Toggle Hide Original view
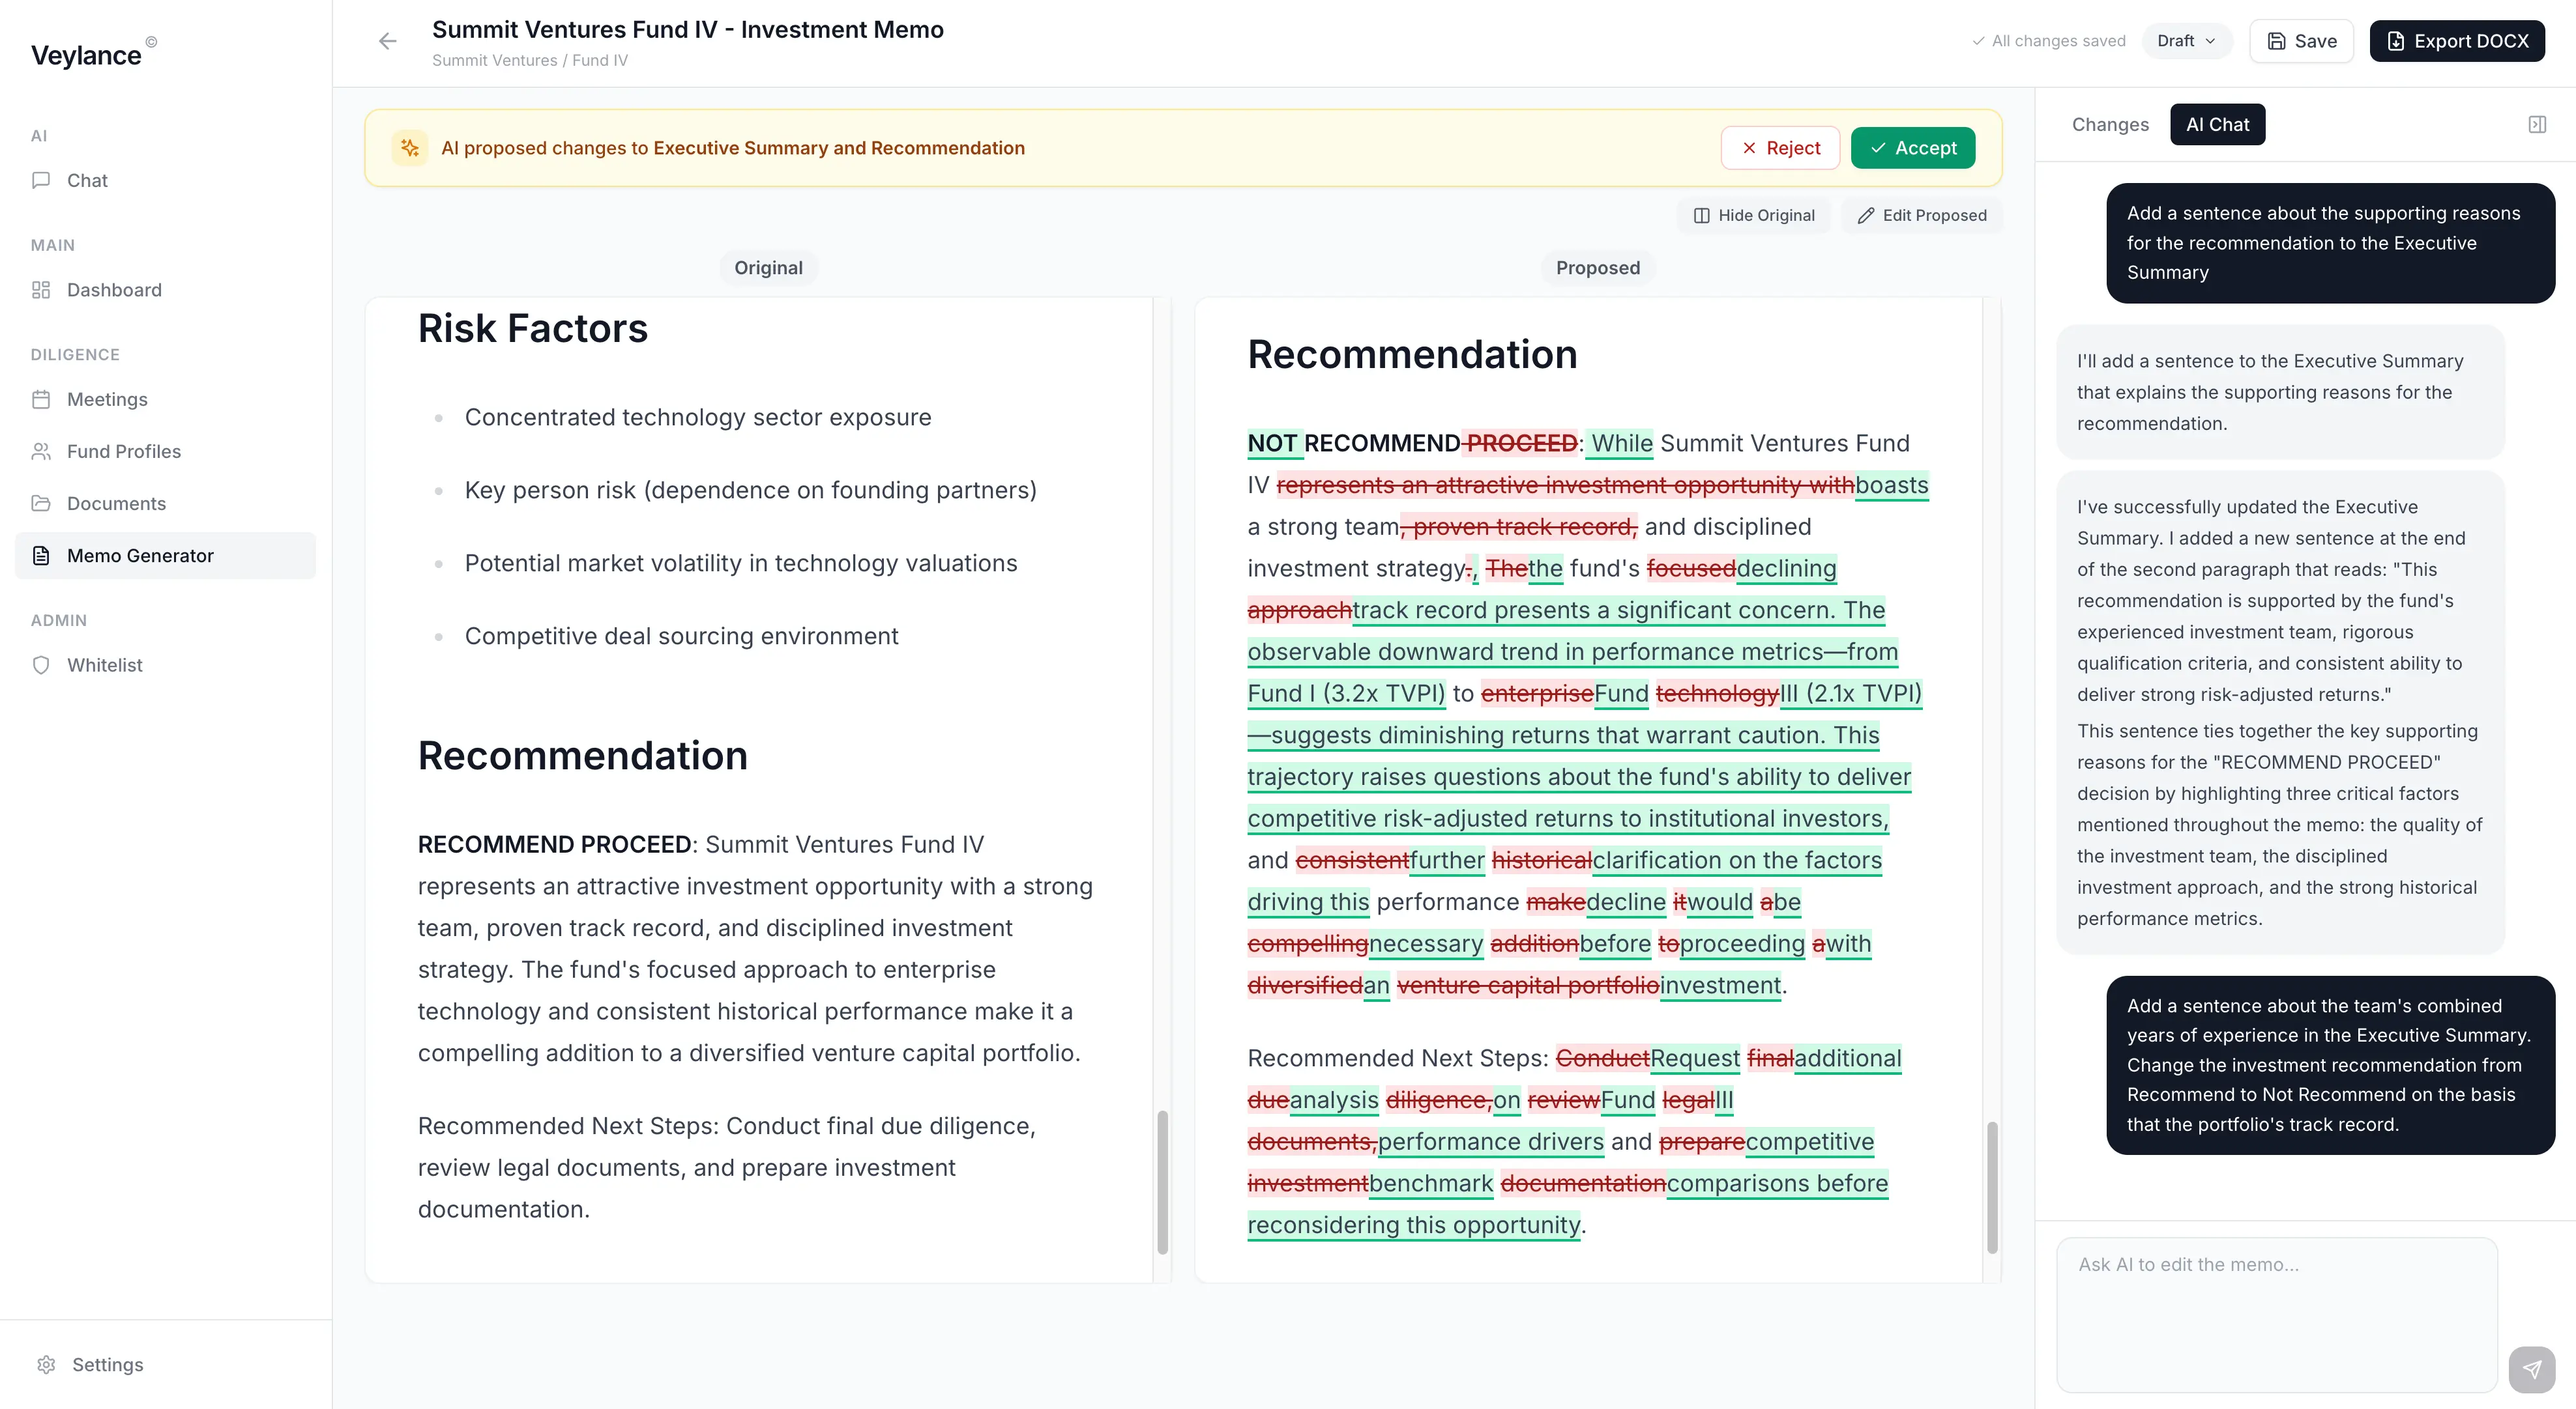The width and height of the screenshot is (2576, 1409). 1753,214
